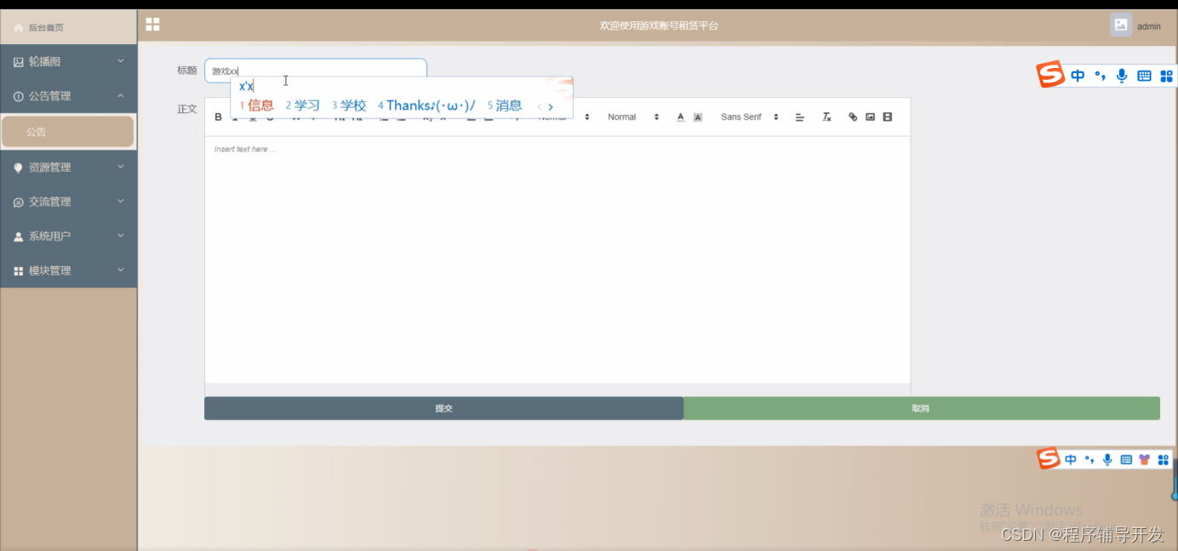The image size is (1178, 551).
Task: Click the image icon beside 轮播图
Action: click(19, 62)
